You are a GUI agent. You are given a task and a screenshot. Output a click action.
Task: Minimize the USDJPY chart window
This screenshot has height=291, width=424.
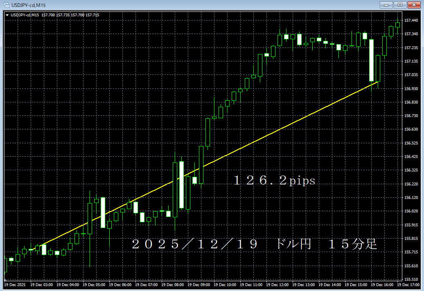pyautogui.click(x=385, y=5)
